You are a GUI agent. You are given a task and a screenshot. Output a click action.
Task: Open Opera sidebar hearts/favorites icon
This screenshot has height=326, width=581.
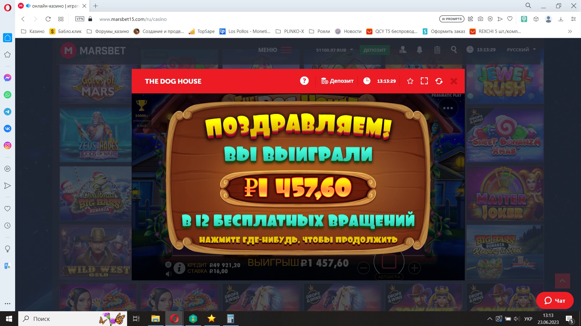[8, 209]
